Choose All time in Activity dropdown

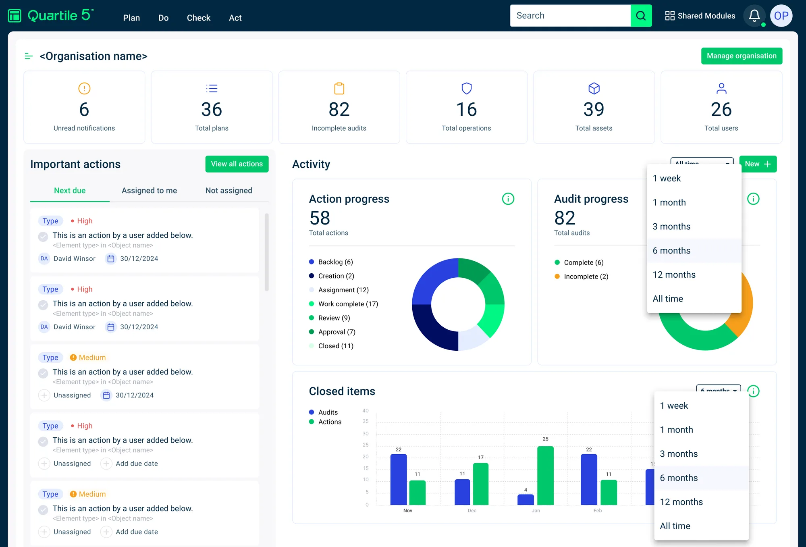click(x=694, y=299)
